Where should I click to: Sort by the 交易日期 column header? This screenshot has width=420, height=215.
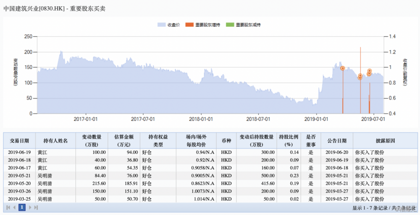(x=20, y=141)
